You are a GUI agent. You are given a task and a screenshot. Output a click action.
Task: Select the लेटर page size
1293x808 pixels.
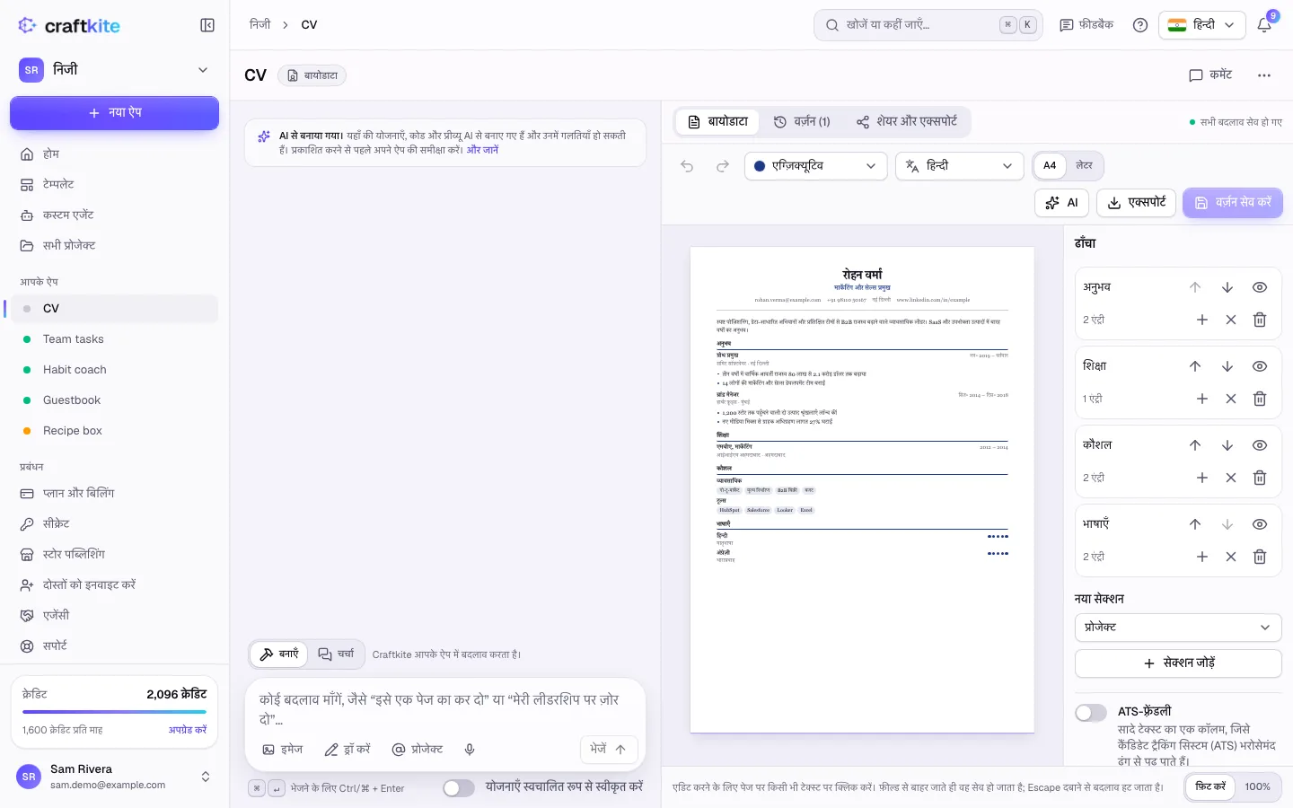pyautogui.click(x=1085, y=166)
